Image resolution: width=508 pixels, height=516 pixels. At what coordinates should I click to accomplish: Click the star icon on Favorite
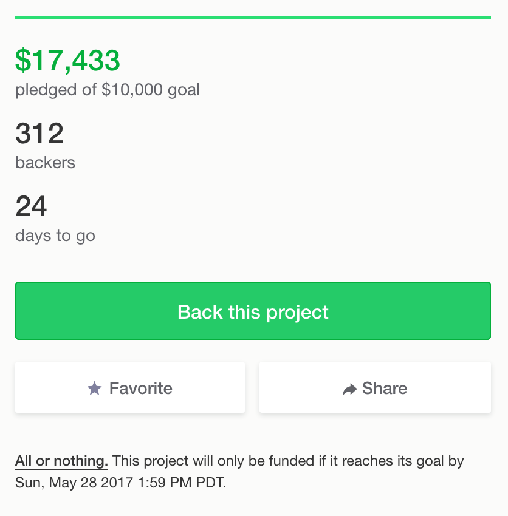(x=94, y=389)
